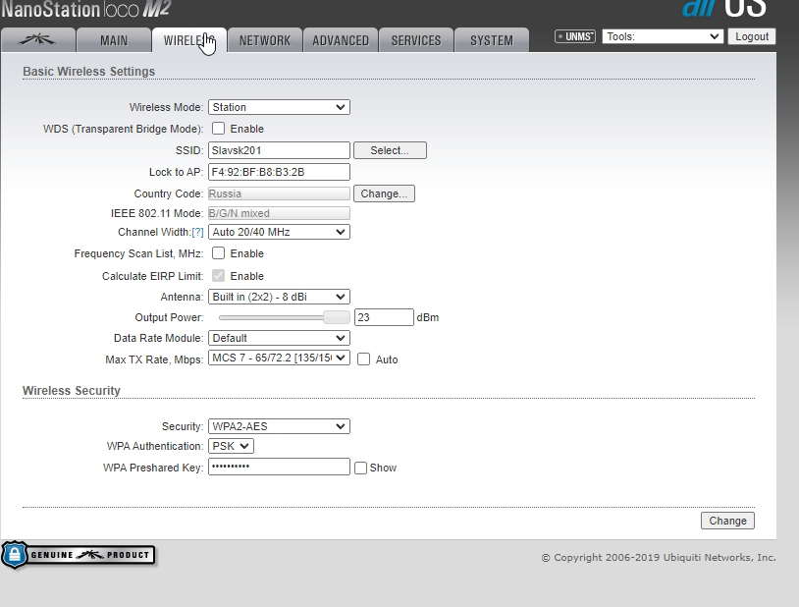Open the WIRELESS tab

click(189, 40)
